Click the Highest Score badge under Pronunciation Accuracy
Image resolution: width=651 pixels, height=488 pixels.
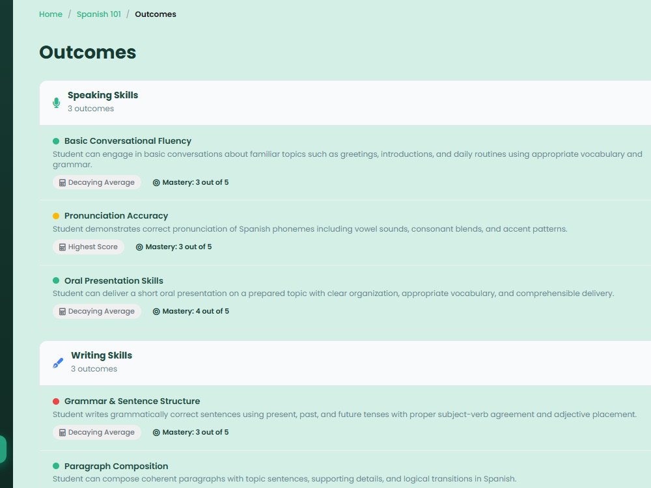click(89, 247)
